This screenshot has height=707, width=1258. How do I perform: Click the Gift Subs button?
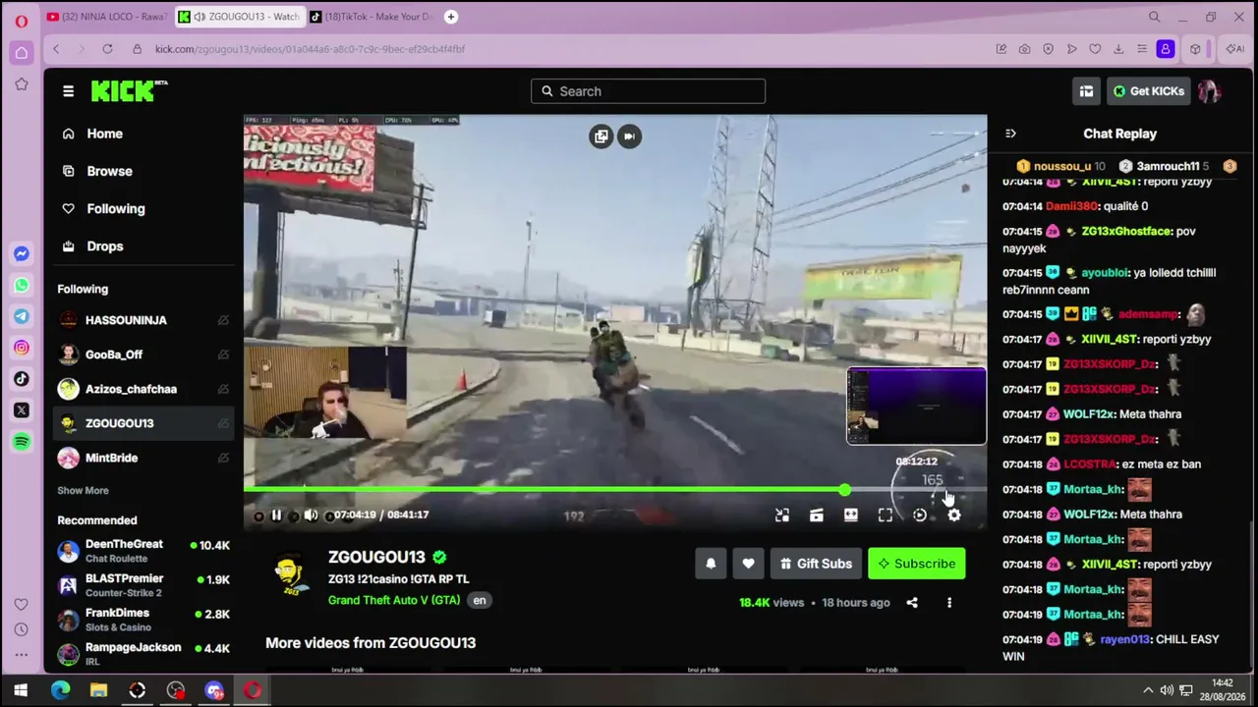[x=816, y=564]
